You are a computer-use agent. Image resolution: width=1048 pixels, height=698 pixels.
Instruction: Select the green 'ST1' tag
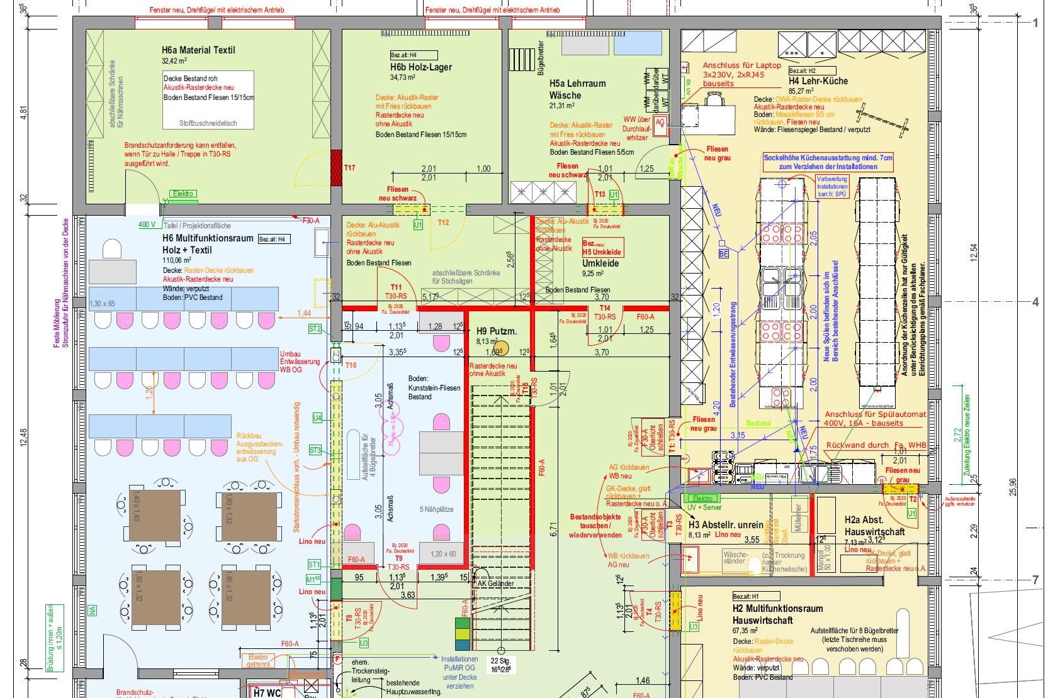tap(314, 565)
